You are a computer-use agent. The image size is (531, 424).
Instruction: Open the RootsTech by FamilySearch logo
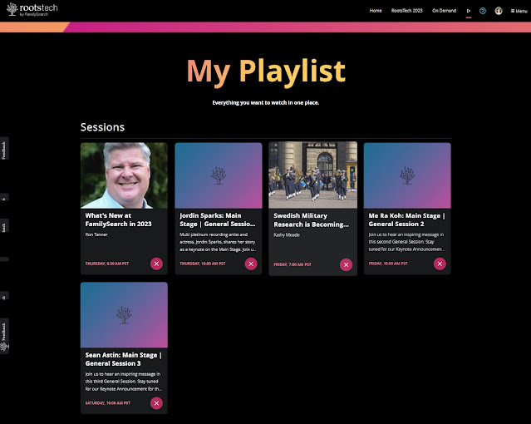[x=32, y=9]
